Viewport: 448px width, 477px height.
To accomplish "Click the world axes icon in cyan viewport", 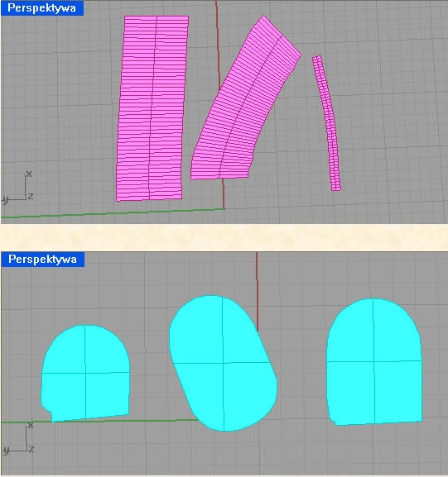I will (18, 438).
